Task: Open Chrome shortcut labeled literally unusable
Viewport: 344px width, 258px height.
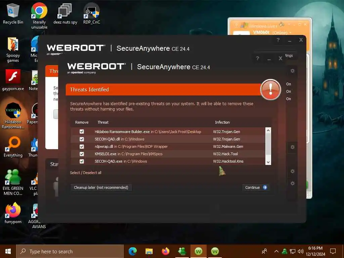Action: [x=39, y=16]
